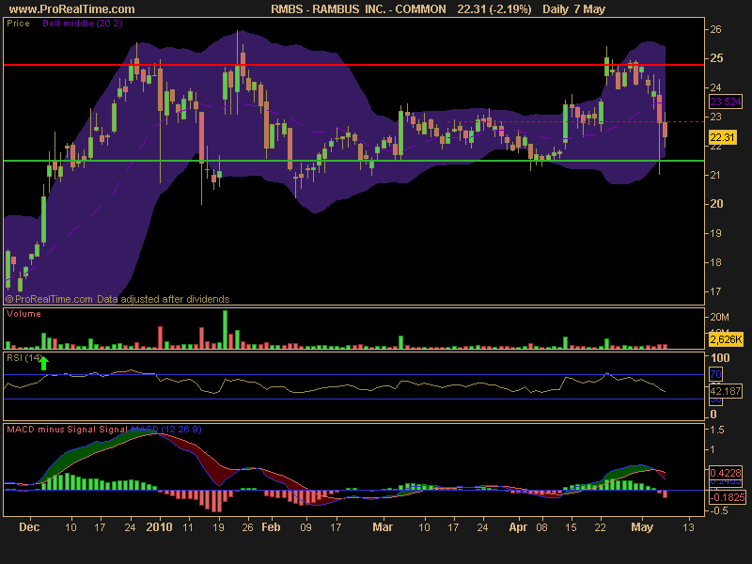Image resolution: width=752 pixels, height=564 pixels.
Task: Click the 2,626K volume value tag
Action: click(x=726, y=339)
